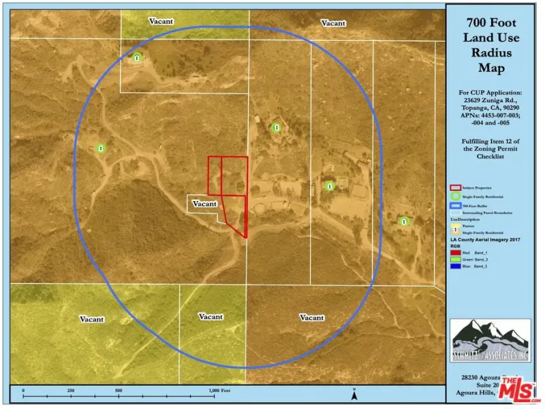Click the Blue Band_3 color swatch
Viewport: 545px width, 409px height.
pyautogui.click(x=456, y=266)
